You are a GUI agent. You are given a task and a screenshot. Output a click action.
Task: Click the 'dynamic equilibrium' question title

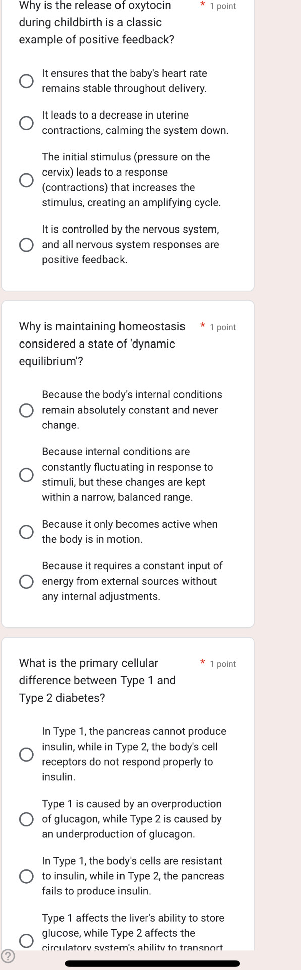[x=96, y=344]
